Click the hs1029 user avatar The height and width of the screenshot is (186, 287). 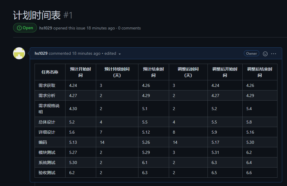click(x=19, y=53)
